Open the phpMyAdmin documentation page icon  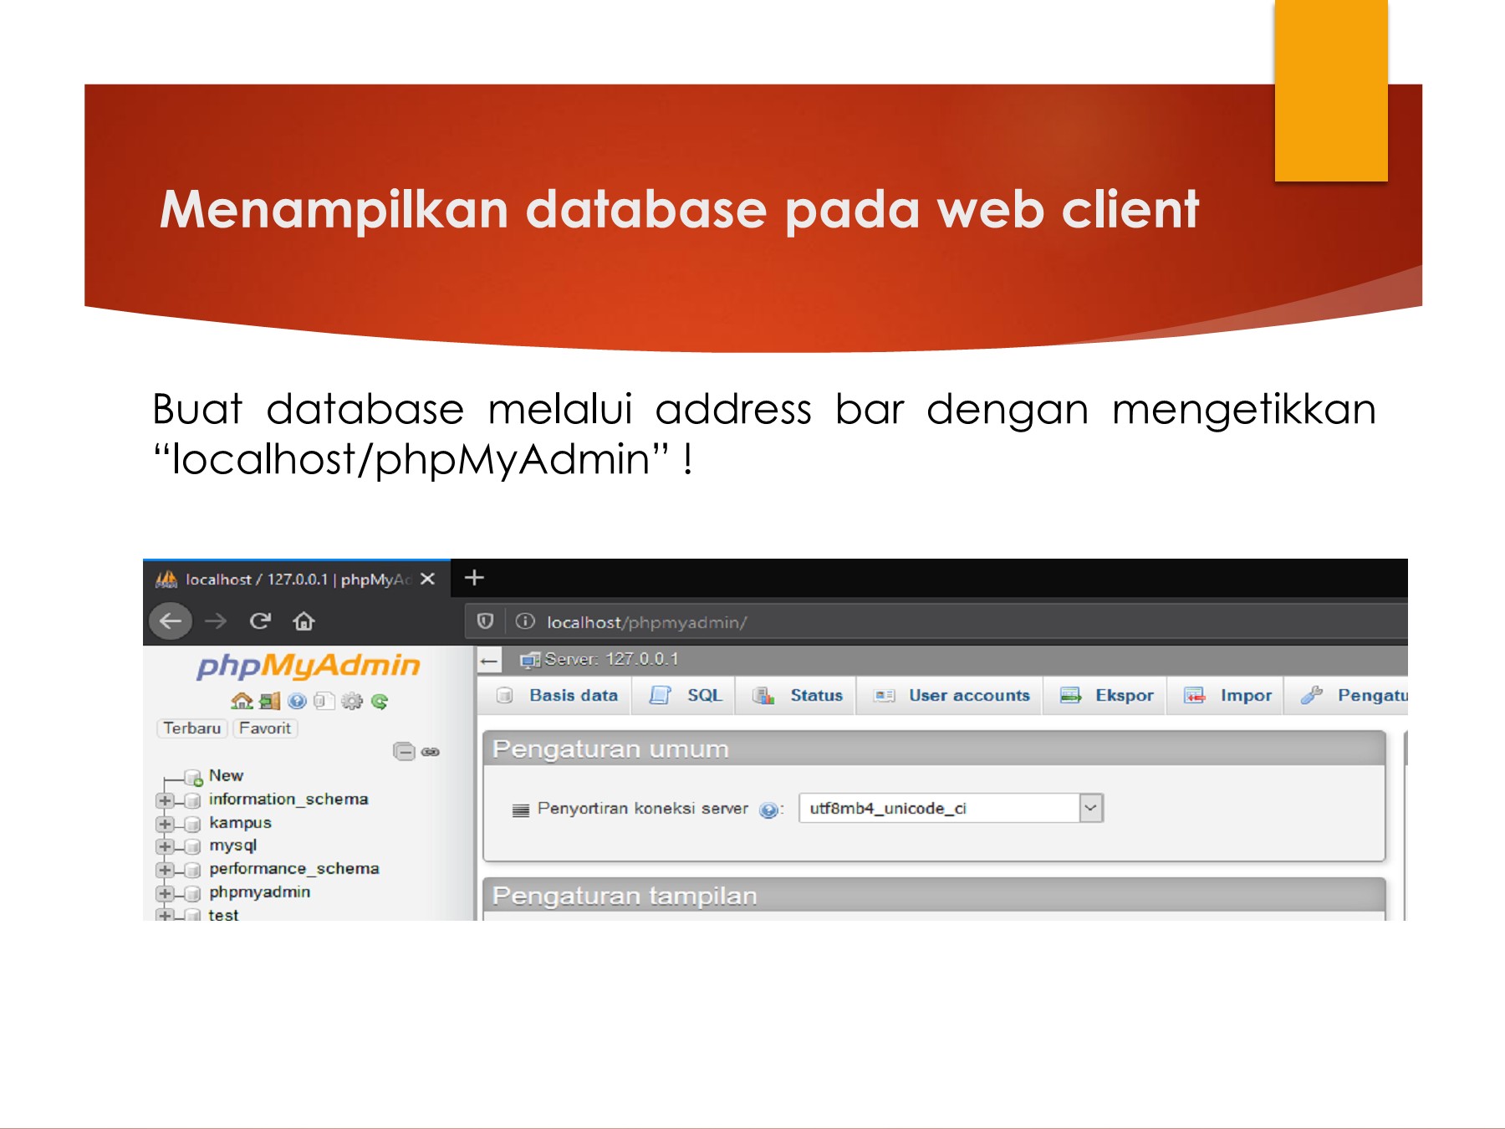point(324,702)
